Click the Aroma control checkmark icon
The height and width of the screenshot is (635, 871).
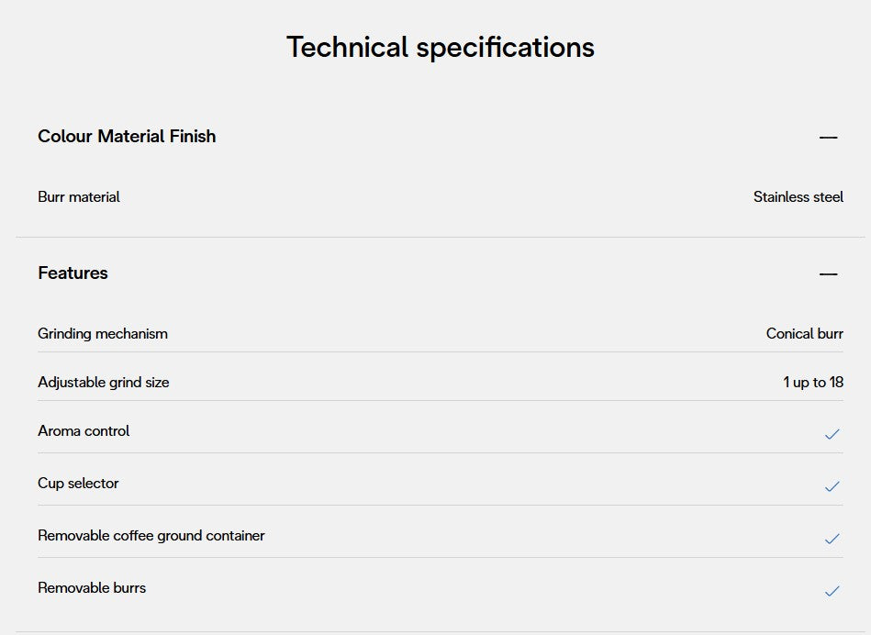(x=832, y=434)
